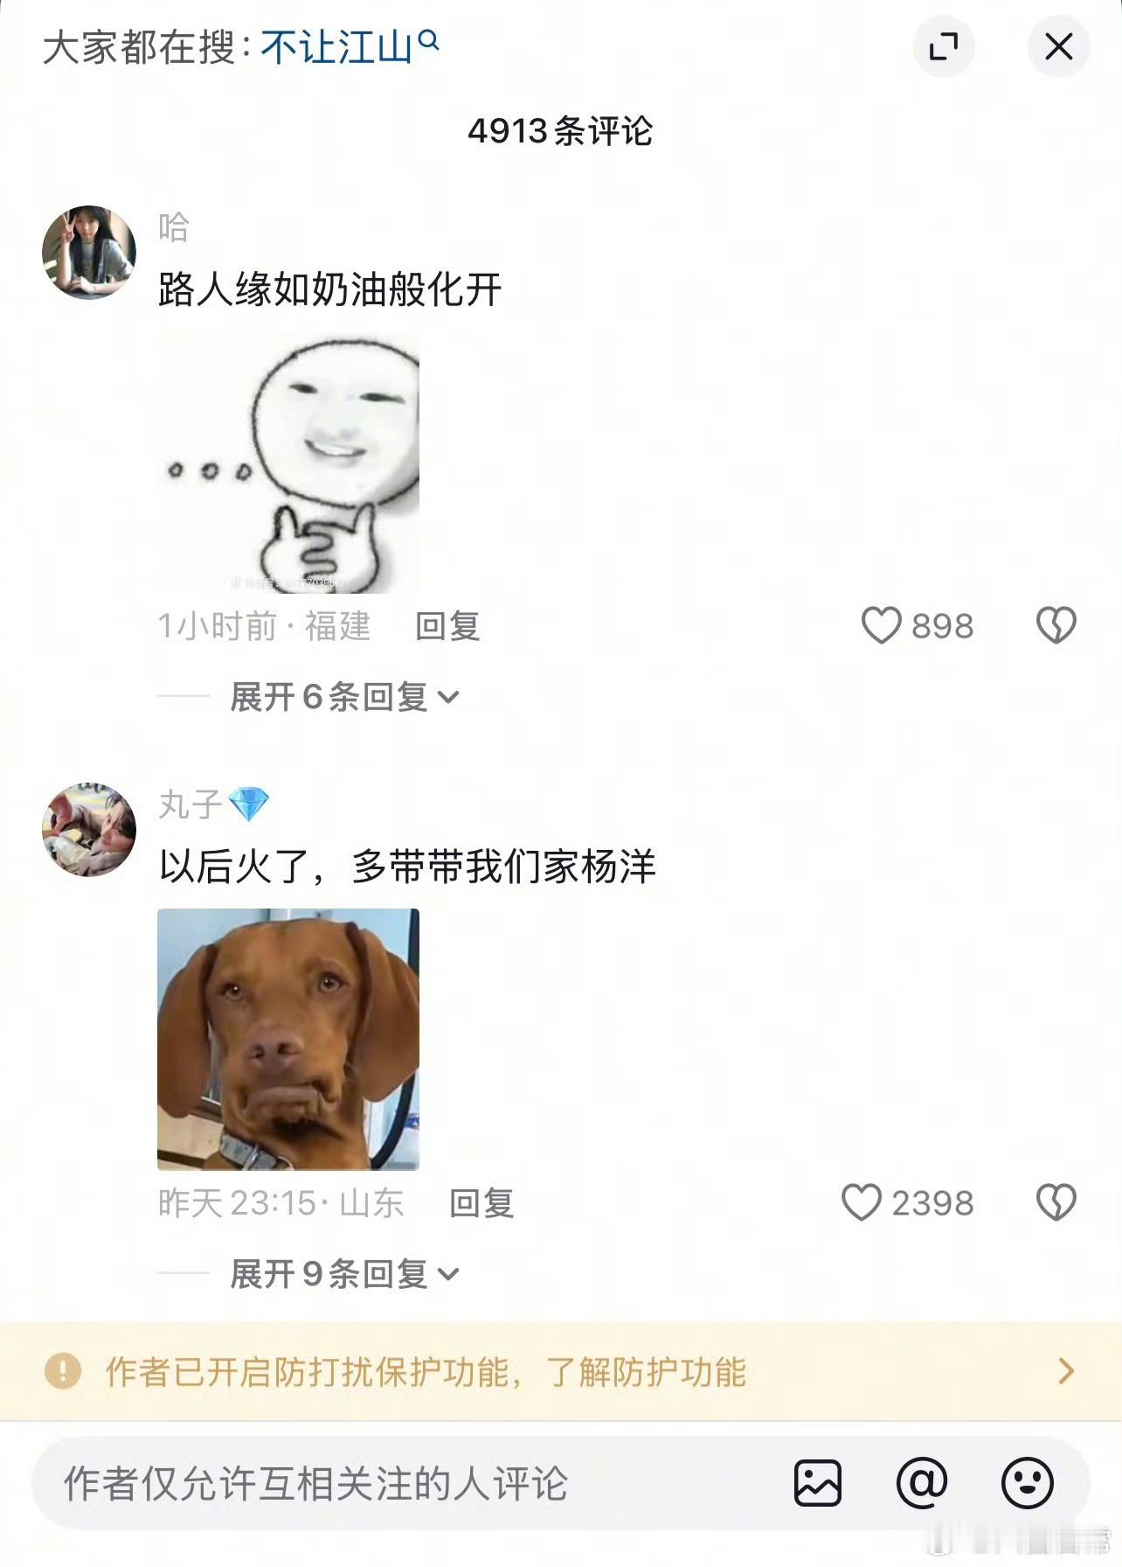Like 丸子's comment with 2398 likes
Screen dimensions: 1122x1567
(861, 1202)
